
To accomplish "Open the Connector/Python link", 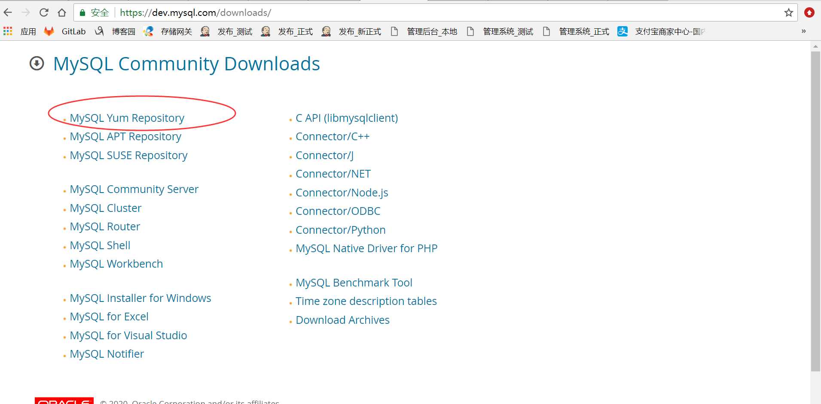I will 341,230.
